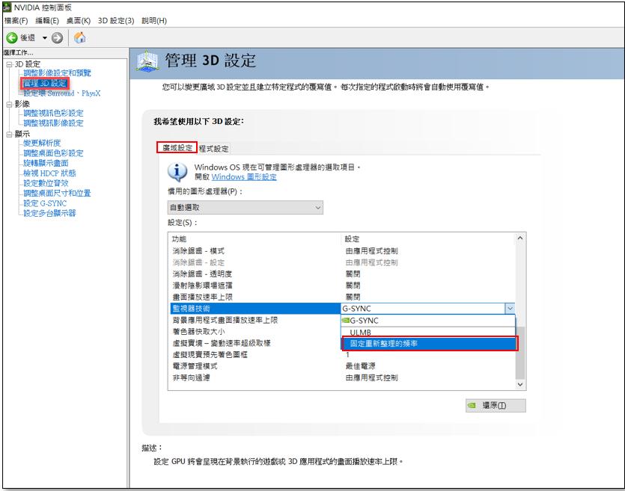
Task: Open the 自動選取 graphics processor dropdown
Action: (x=246, y=208)
